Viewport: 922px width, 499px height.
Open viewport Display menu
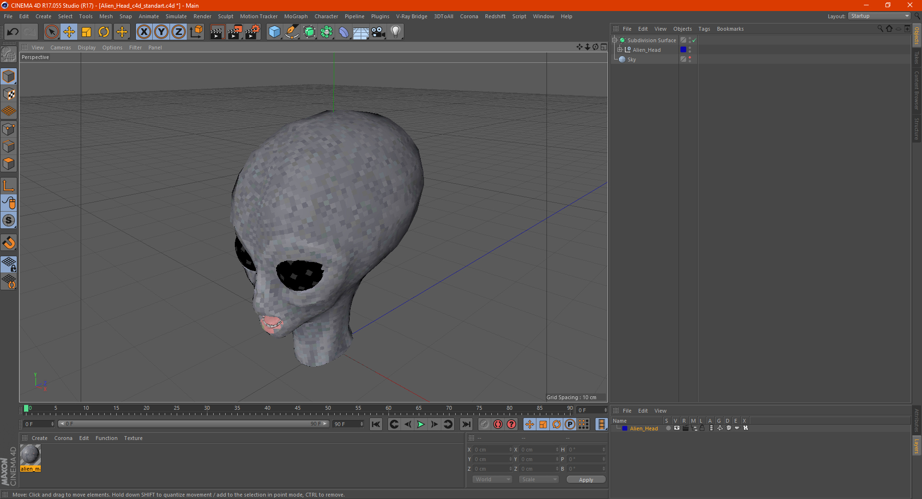[86, 48]
